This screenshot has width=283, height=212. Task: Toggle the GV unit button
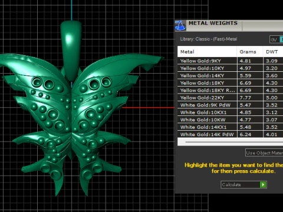[274, 39]
